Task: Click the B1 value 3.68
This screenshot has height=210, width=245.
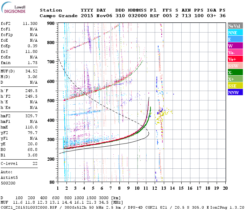Action: click(x=33, y=155)
